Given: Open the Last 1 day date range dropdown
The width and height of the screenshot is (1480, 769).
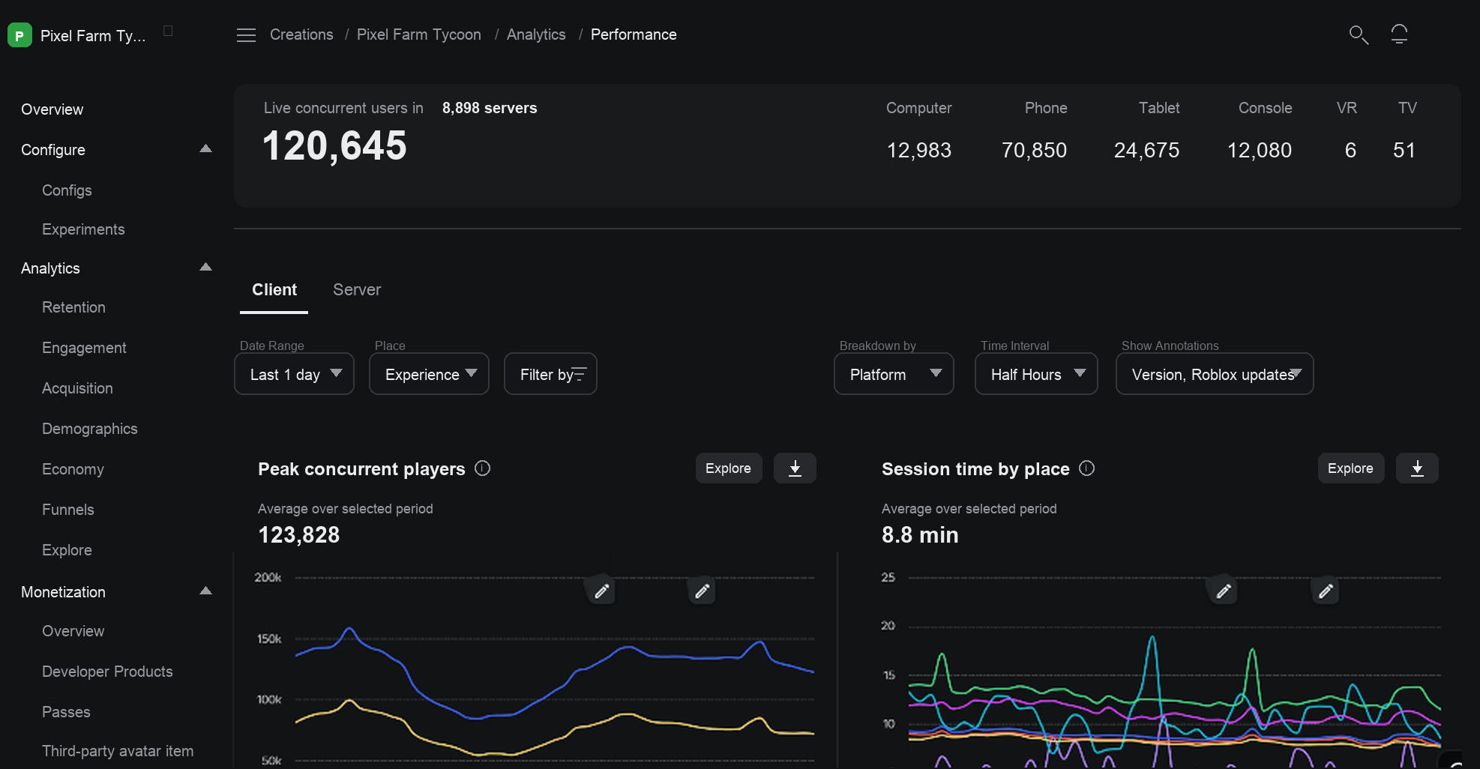Looking at the screenshot, I should click(x=295, y=374).
